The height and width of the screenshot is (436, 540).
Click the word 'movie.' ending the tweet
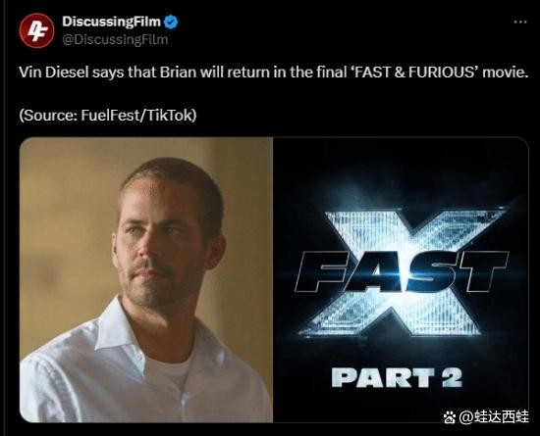pos(506,73)
